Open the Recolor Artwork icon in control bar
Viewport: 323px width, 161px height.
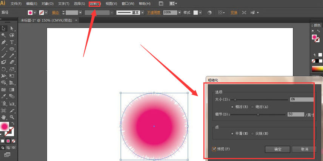pyautogui.click(x=209, y=12)
